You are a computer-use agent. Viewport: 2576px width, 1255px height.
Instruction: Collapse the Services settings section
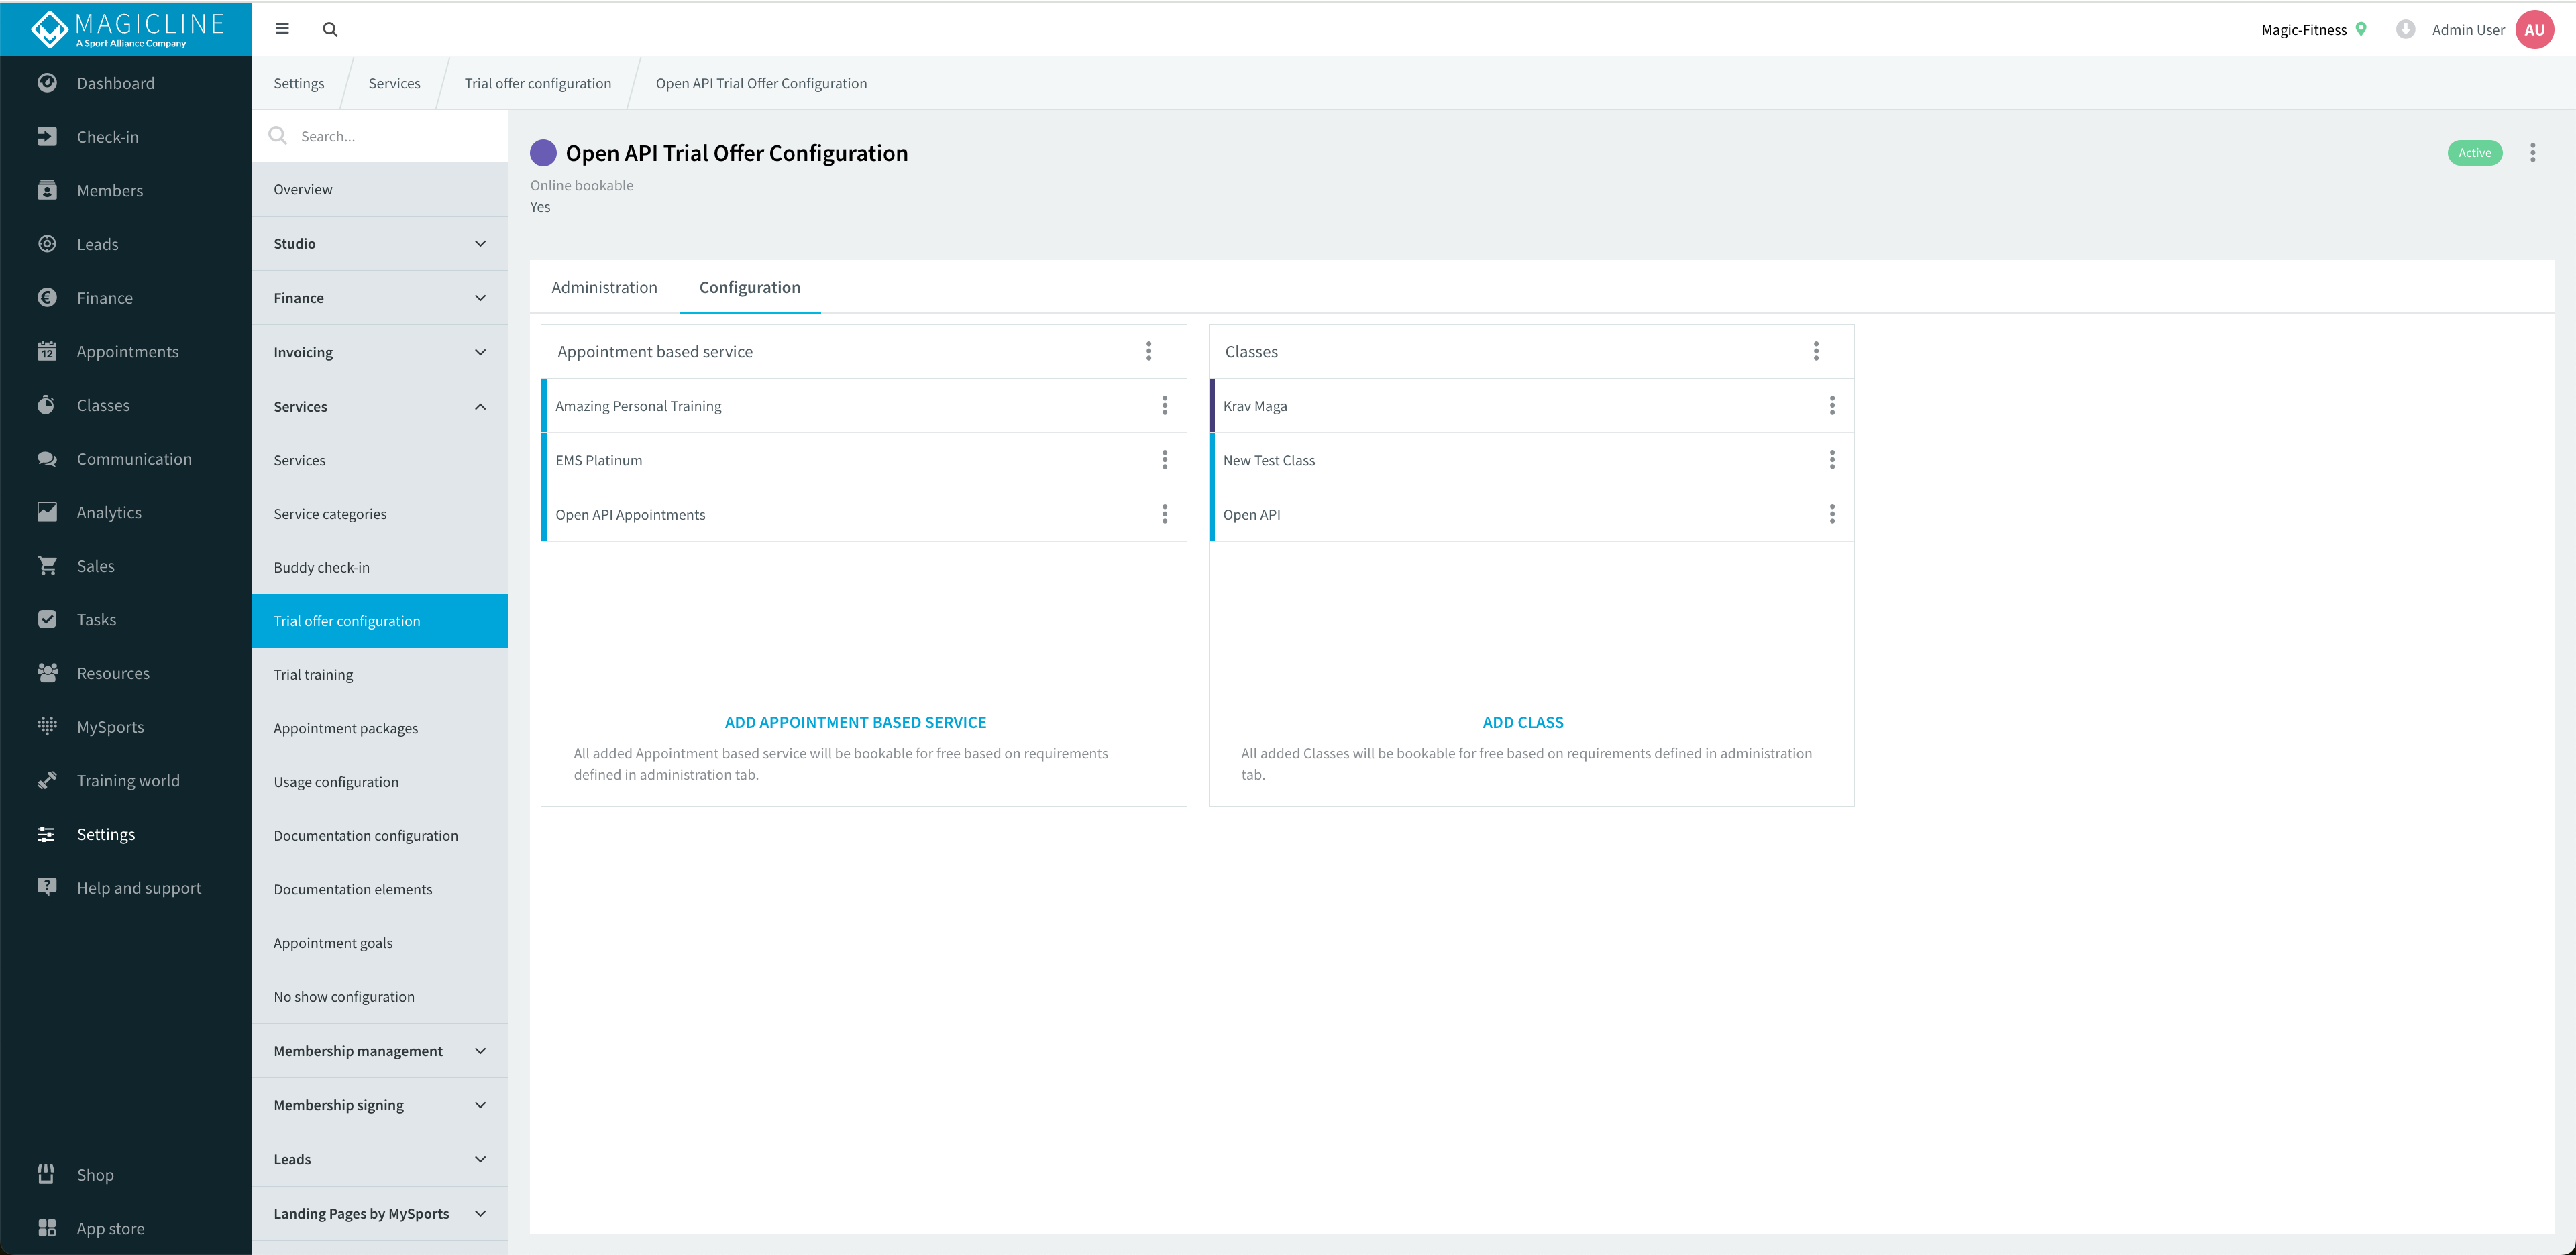pyautogui.click(x=380, y=407)
